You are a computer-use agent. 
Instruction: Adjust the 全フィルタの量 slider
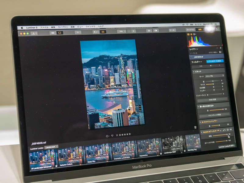pos(221,141)
